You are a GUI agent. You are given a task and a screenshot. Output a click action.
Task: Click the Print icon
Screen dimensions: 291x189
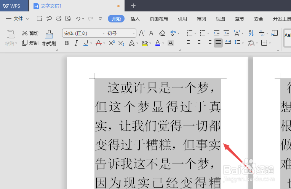pyautogui.click(x=59, y=19)
